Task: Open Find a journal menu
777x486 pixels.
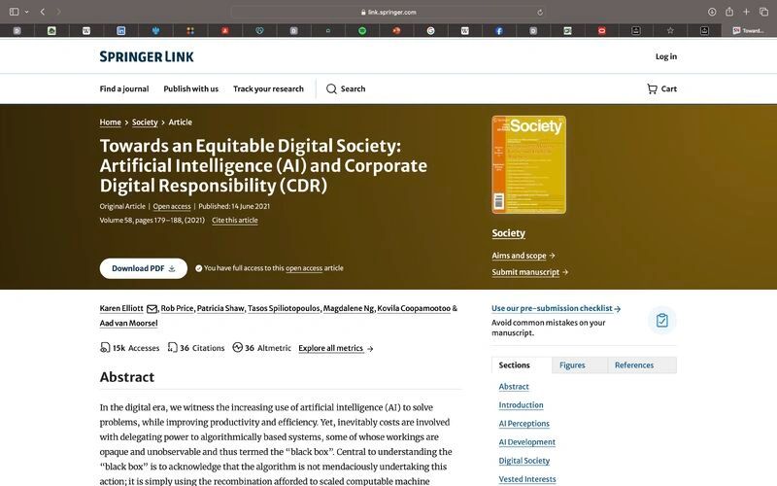Action: click(123, 88)
